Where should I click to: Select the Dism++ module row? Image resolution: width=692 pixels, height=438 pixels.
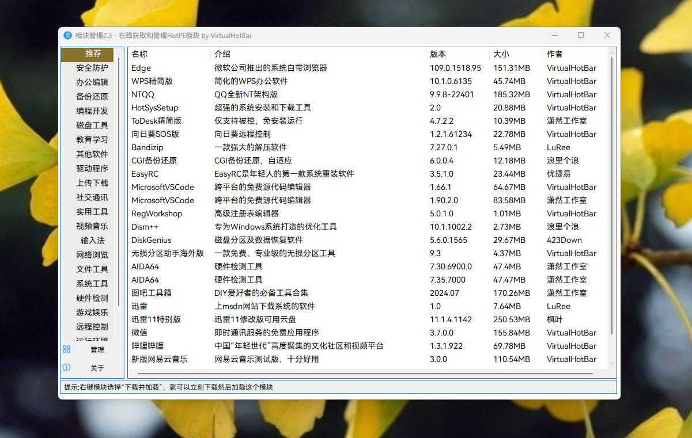[368, 227]
